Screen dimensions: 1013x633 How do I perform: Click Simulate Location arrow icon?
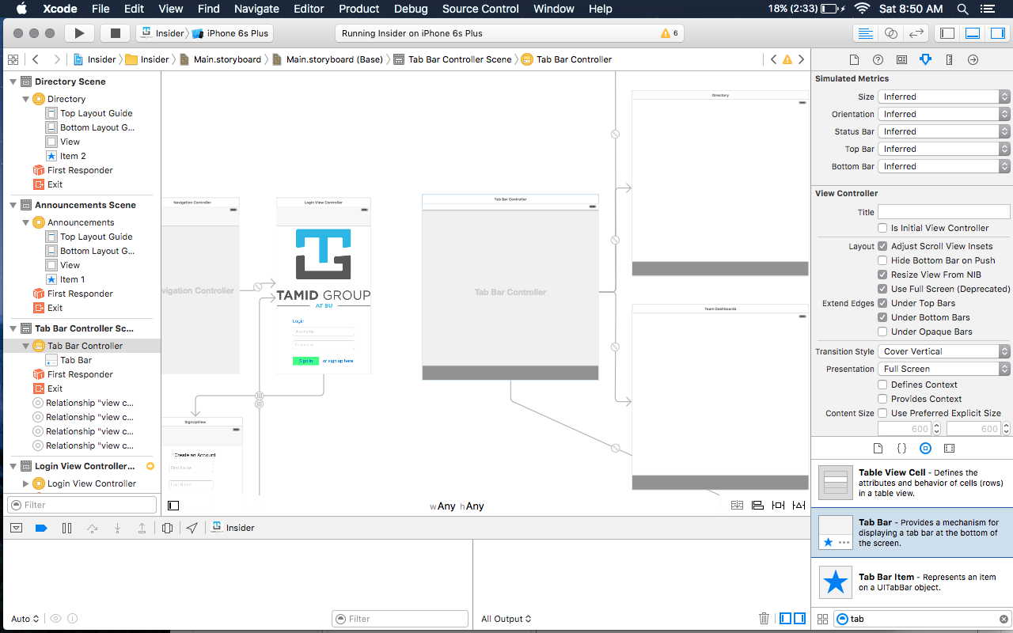192,528
